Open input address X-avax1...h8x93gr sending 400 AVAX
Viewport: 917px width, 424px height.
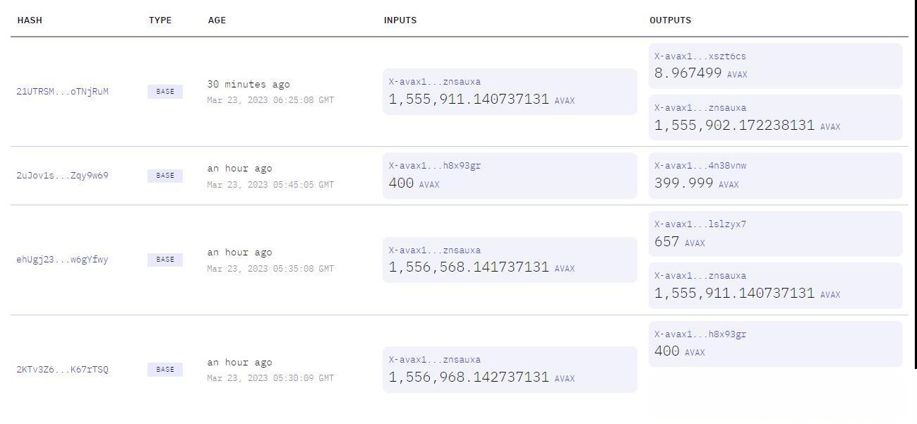pos(435,166)
